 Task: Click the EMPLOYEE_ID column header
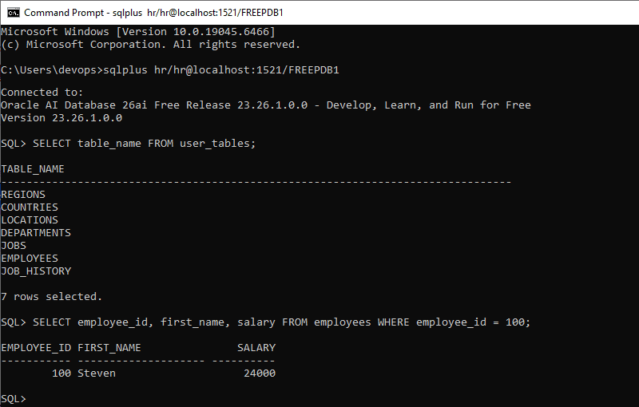[x=36, y=347]
